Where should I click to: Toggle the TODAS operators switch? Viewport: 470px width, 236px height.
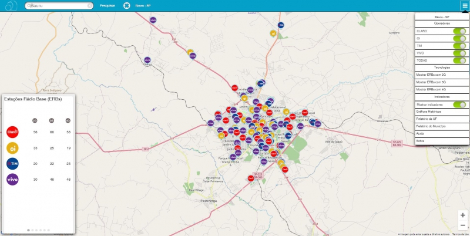point(459,60)
